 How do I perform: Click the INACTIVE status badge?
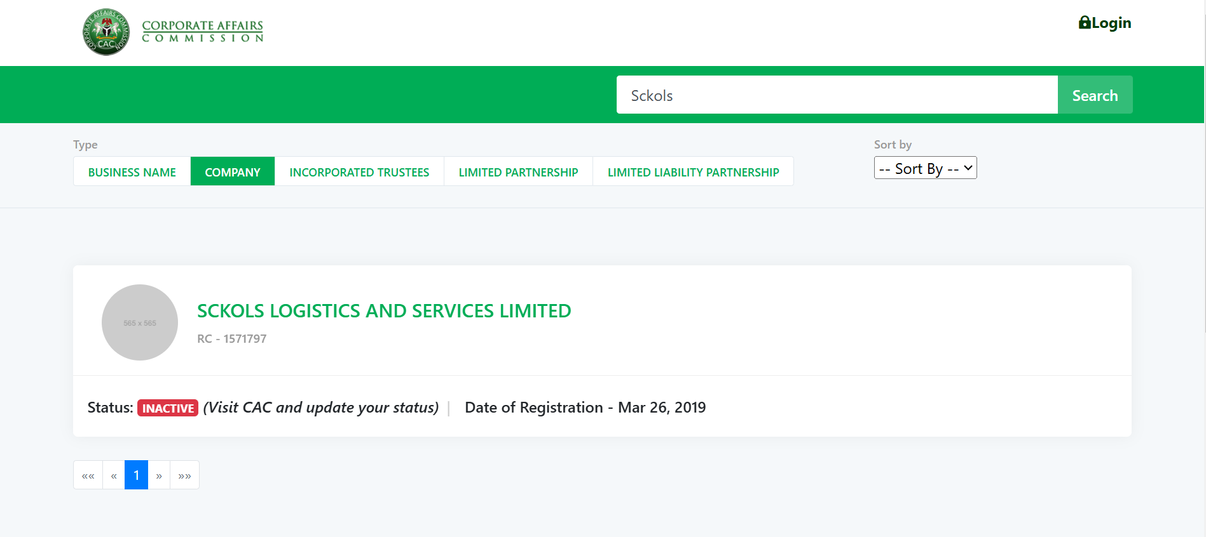[x=167, y=408]
